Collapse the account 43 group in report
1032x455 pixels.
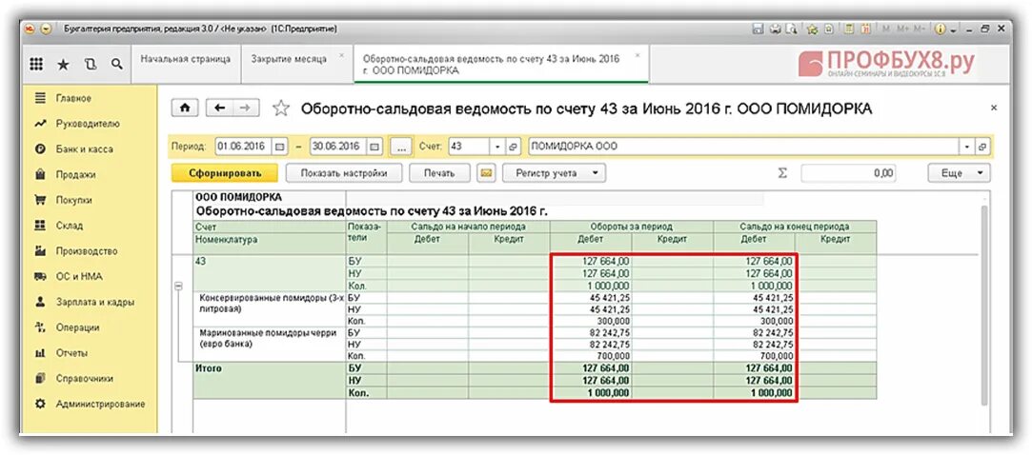pos(177,287)
